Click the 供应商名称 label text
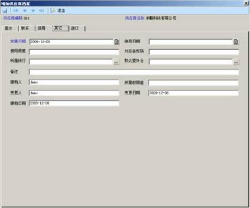The width and height of the screenshot is (250, 208). point(134,18)
